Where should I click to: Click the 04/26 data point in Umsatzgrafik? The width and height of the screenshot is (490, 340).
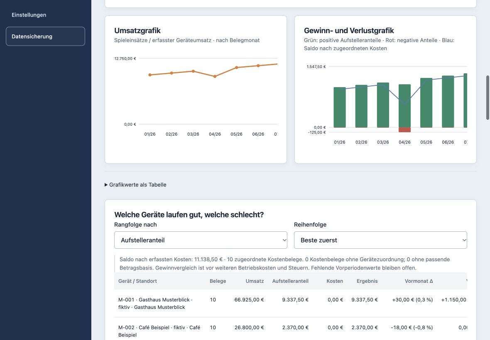215,76
